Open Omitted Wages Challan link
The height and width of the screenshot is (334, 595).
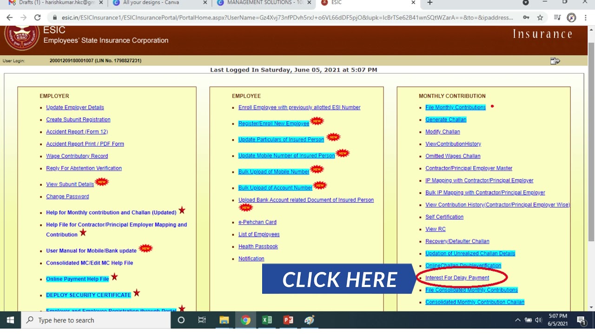tap(453, 156)
